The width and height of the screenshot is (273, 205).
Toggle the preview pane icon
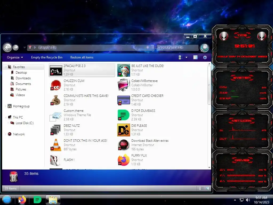click(x=195, y=57)
